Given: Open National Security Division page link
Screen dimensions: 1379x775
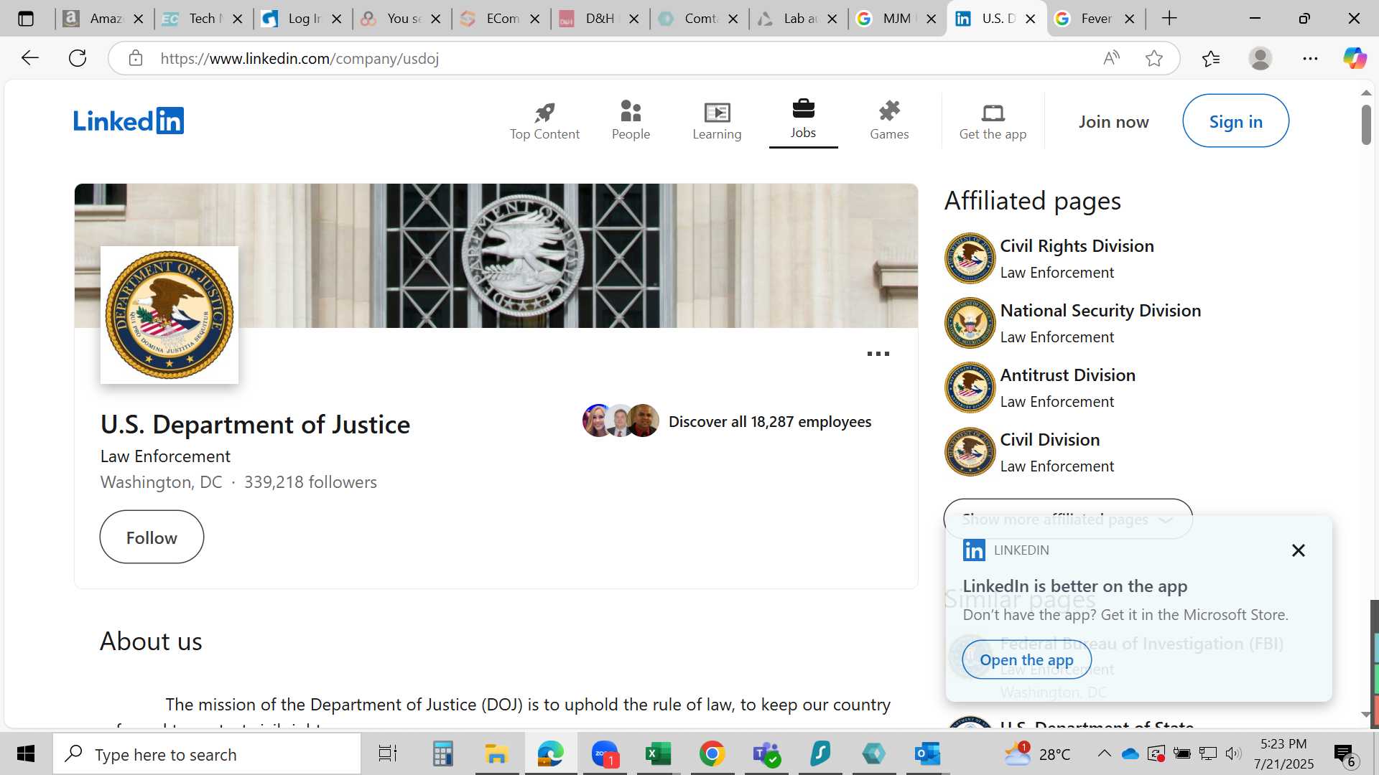Looking at the screenshot, I should pos(1100,311).
